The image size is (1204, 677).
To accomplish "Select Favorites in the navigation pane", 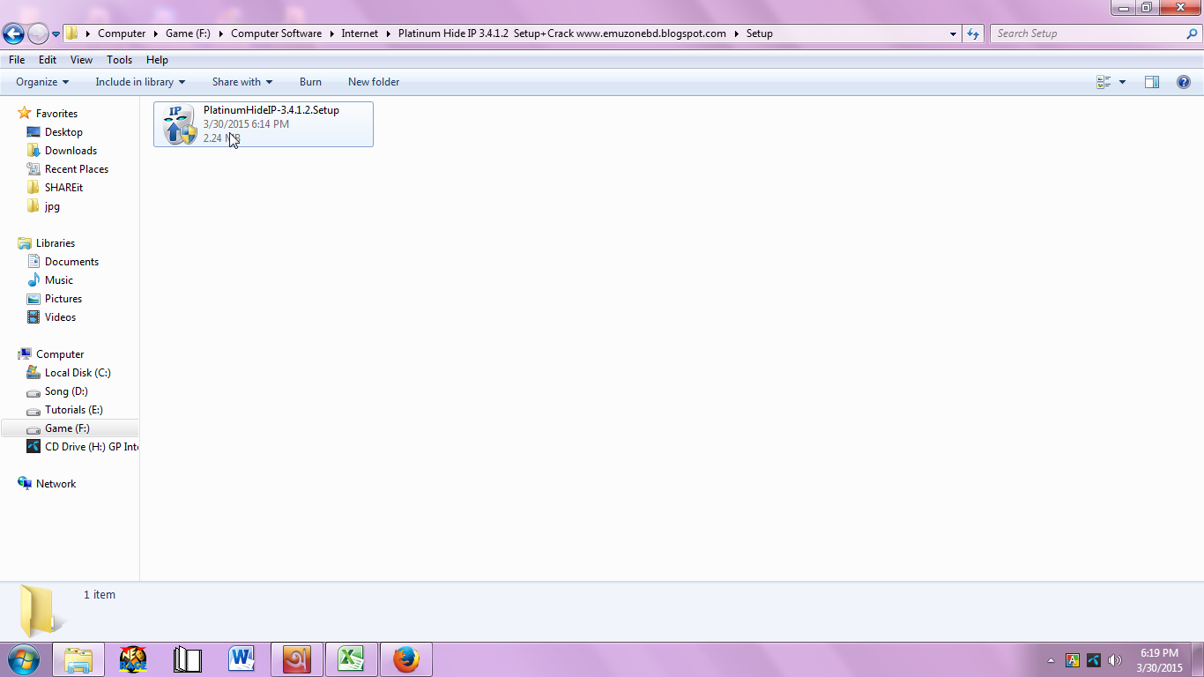I will [x=56, y=114].
